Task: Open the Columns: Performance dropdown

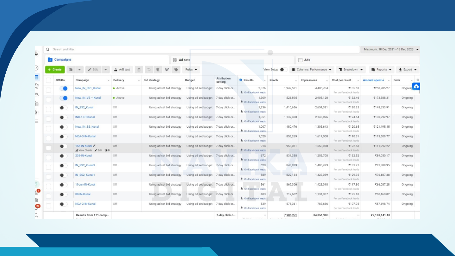Action: point(312,70)
